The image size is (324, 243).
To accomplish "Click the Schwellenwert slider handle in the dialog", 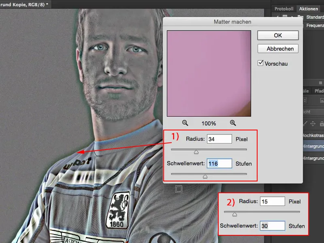I will (205, 177).
